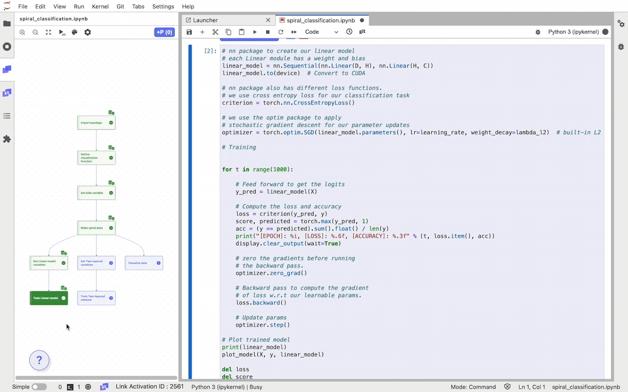
Task: Enable the debugger bug icon
Action: (x=538, y=32)
